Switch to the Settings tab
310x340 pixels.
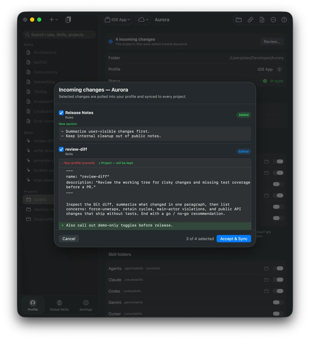[86, 305]
